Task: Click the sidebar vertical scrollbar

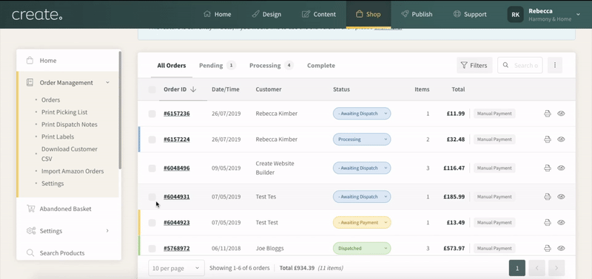Action: 120,109
